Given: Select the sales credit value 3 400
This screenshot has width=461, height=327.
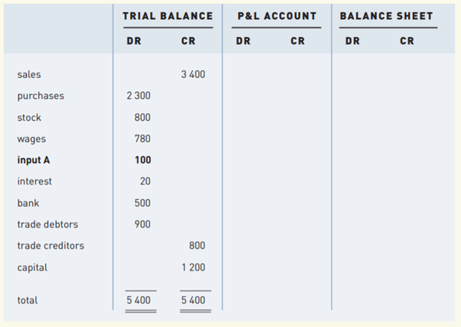Looking at the screenshot, I should (193, 75).
